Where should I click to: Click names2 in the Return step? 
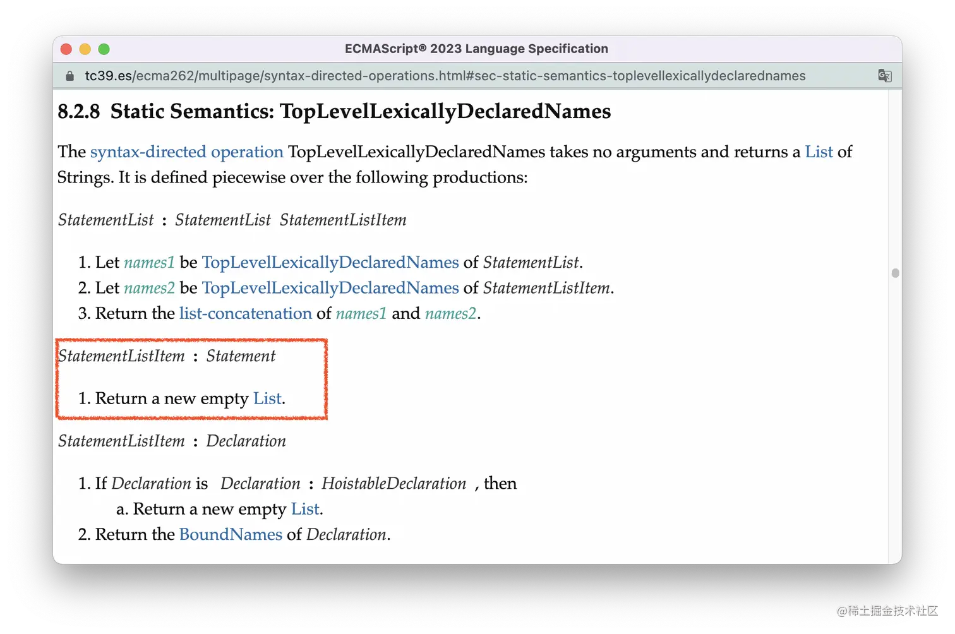(x=450, y=313)
